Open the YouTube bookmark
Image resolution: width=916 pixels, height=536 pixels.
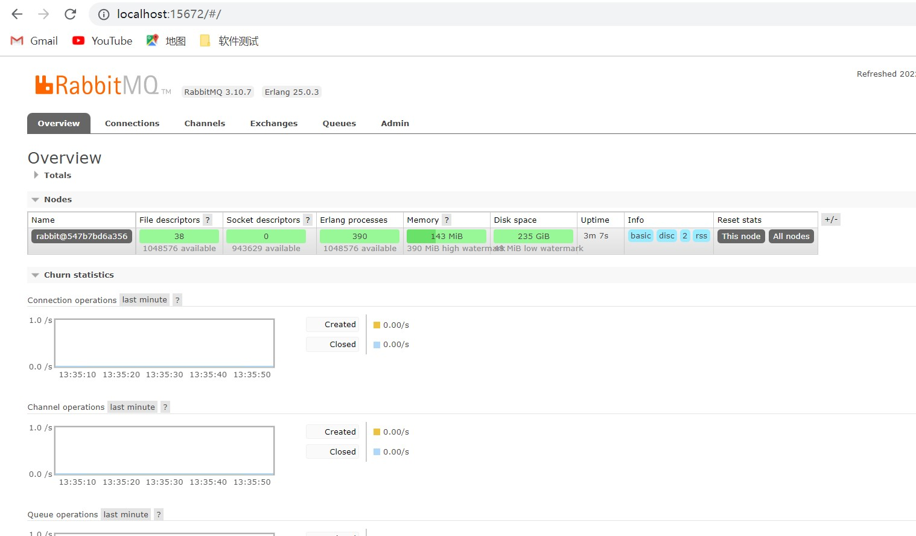pos(102,41)
